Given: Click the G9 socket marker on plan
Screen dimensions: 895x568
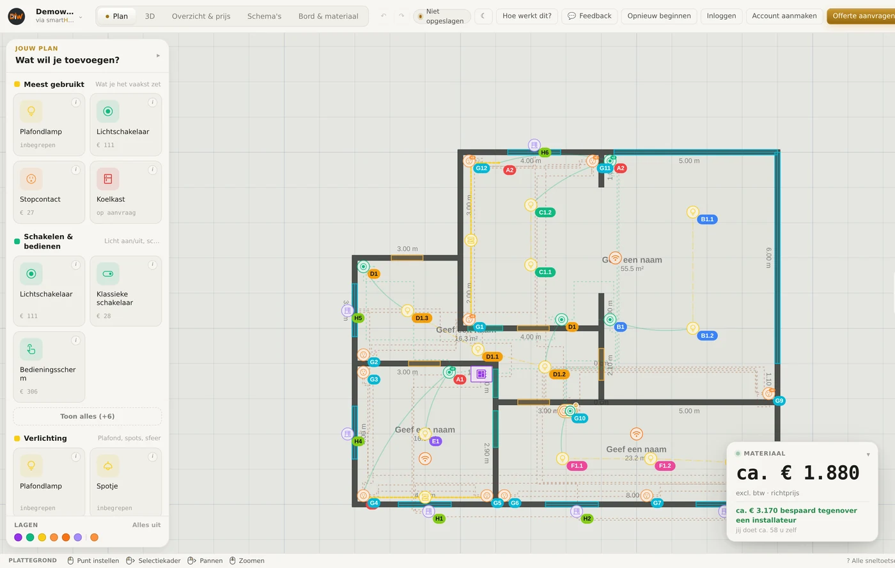Looking at the screenshot, I should pyautogui.click(x=779, y=401).
